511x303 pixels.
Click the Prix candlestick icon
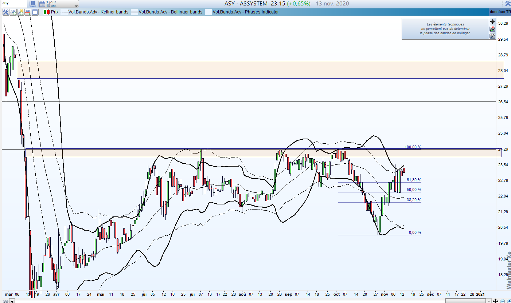(x=46, y=12)
